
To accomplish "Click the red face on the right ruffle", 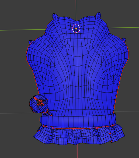I will (110, 134).
